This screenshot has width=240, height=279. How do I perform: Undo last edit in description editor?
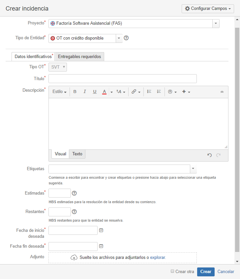[209, 155]
